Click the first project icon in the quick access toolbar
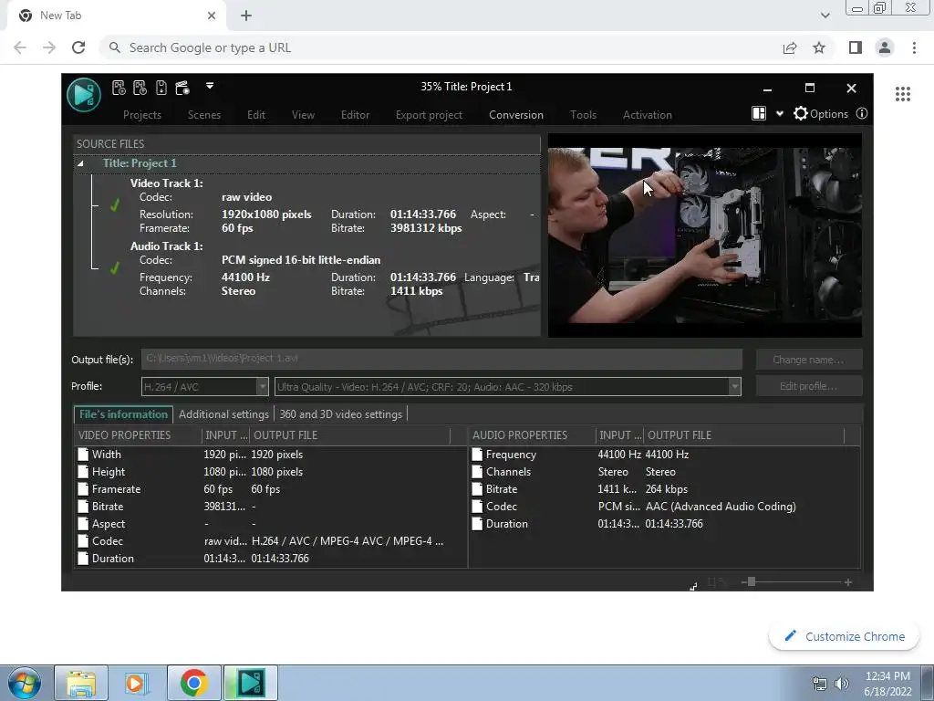Screen dimensions: 934x701 coord(119,88)
